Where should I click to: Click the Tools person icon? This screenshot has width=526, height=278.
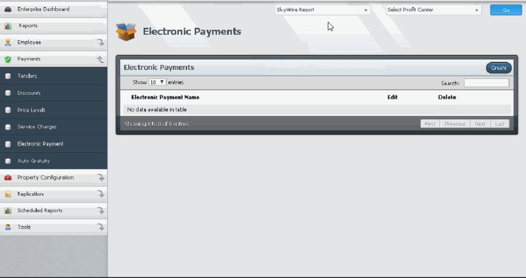(8, 227)
